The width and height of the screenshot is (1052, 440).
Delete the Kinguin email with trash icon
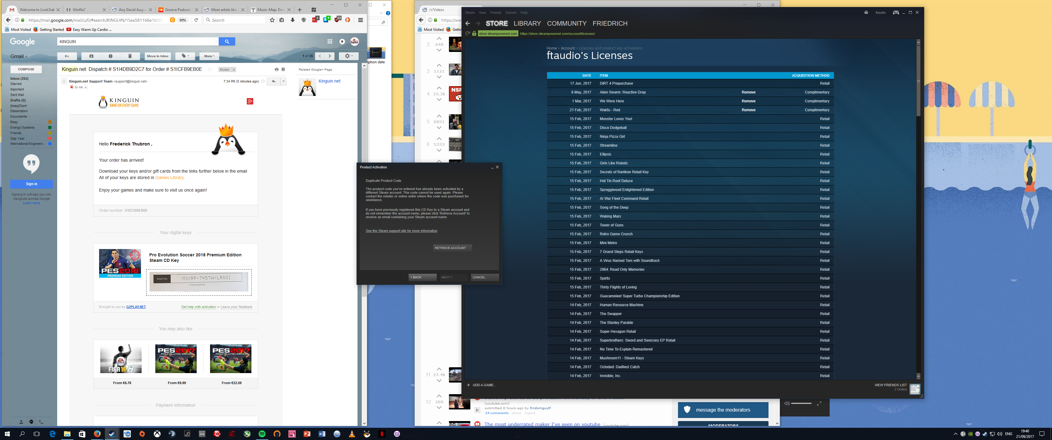click(x=130, y=56)
